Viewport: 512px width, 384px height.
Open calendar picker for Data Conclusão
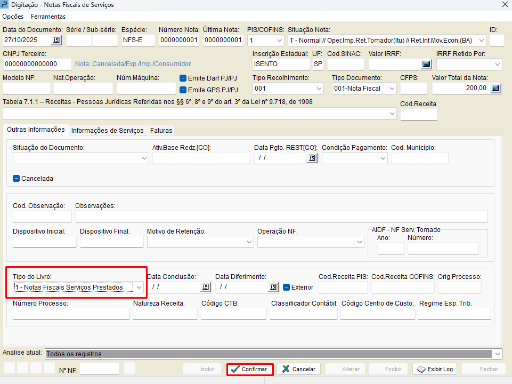(x=205, y=287)
